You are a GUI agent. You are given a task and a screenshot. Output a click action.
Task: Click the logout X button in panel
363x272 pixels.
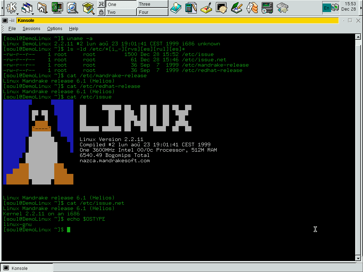(x=101, y=4)
